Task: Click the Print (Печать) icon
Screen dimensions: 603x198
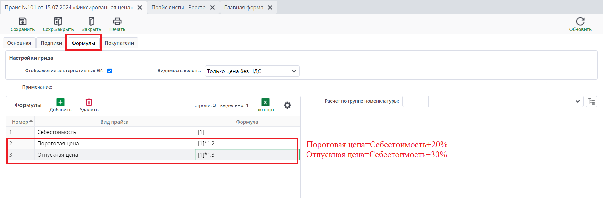Action: pyautogui.click(x=117, y=22)
